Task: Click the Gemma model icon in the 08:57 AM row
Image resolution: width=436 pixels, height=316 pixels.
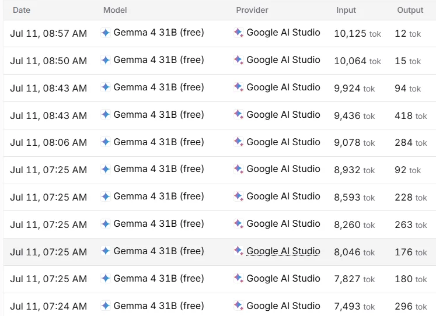Action: [106, 33]
